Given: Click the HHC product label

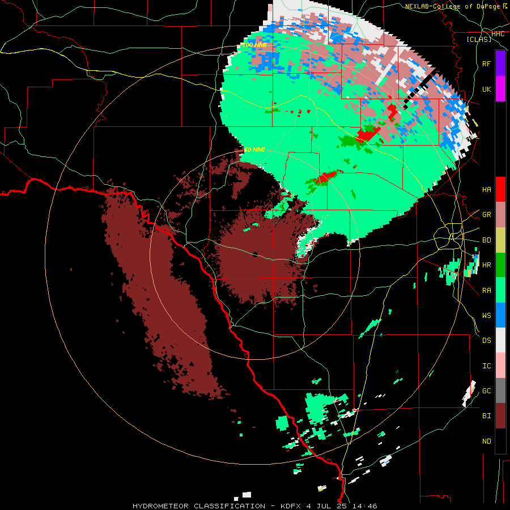Looking at the screenshot, I should (x=498, y=34).
